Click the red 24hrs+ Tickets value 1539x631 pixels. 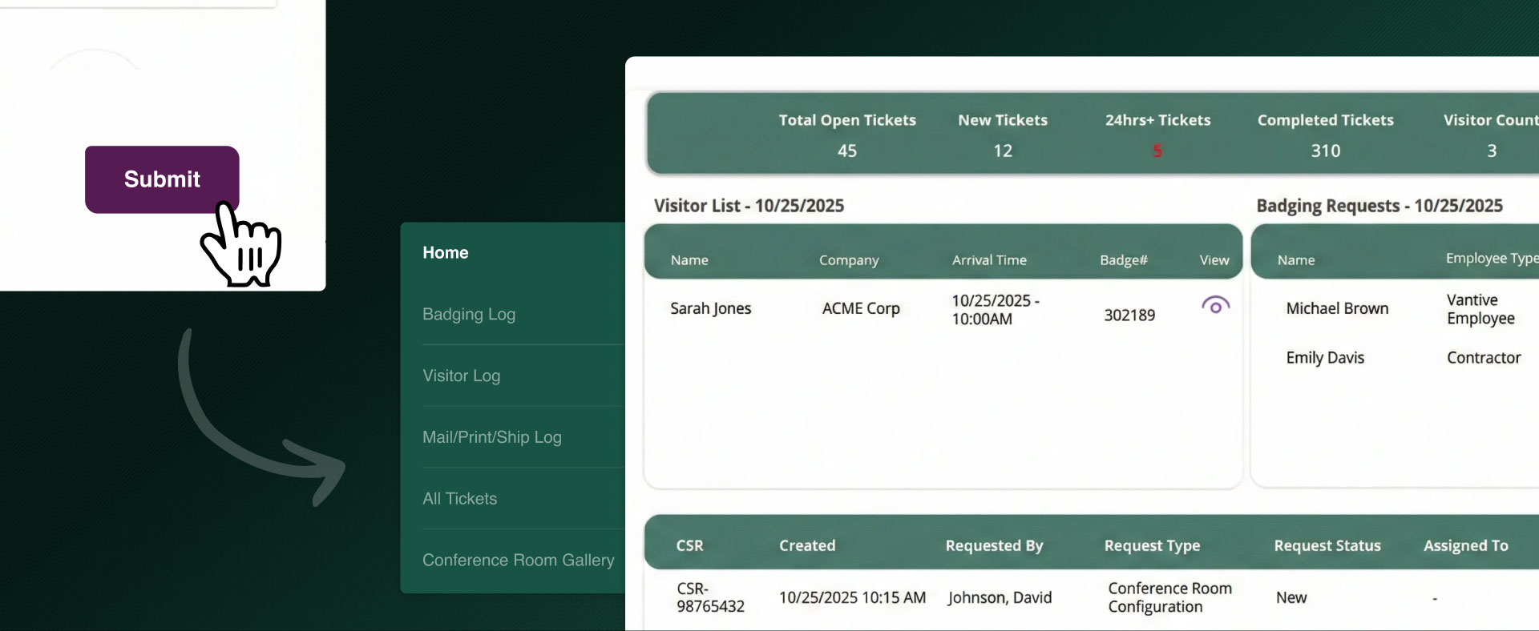[1157, 151]
